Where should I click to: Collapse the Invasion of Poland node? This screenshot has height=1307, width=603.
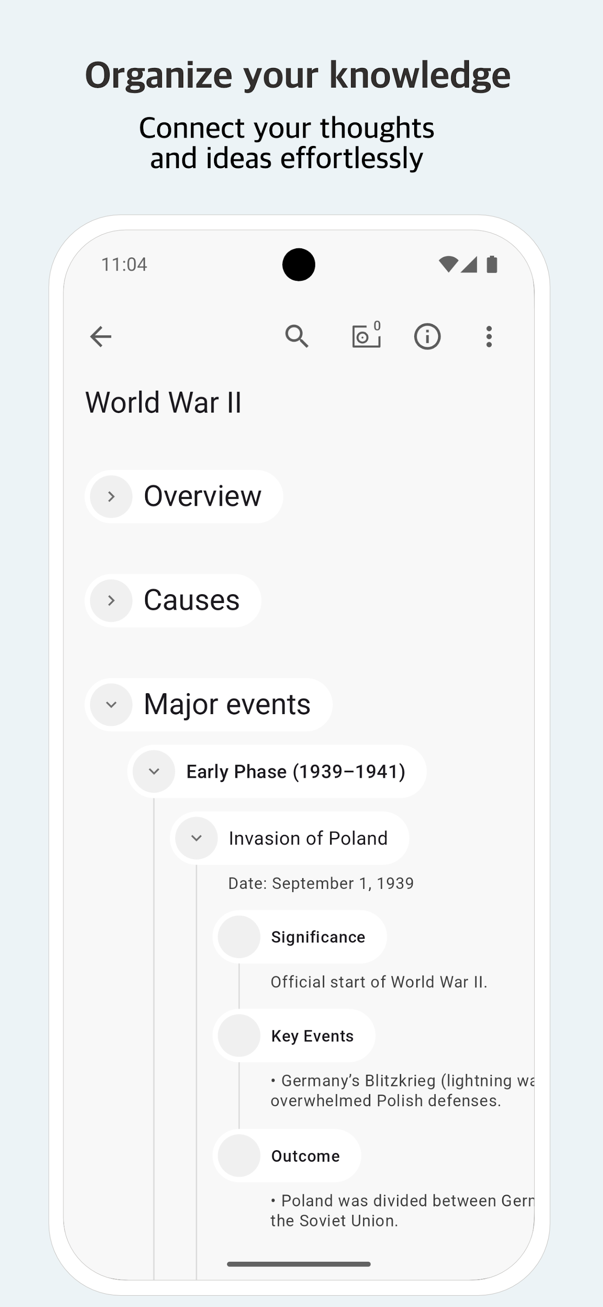(197, 838)
